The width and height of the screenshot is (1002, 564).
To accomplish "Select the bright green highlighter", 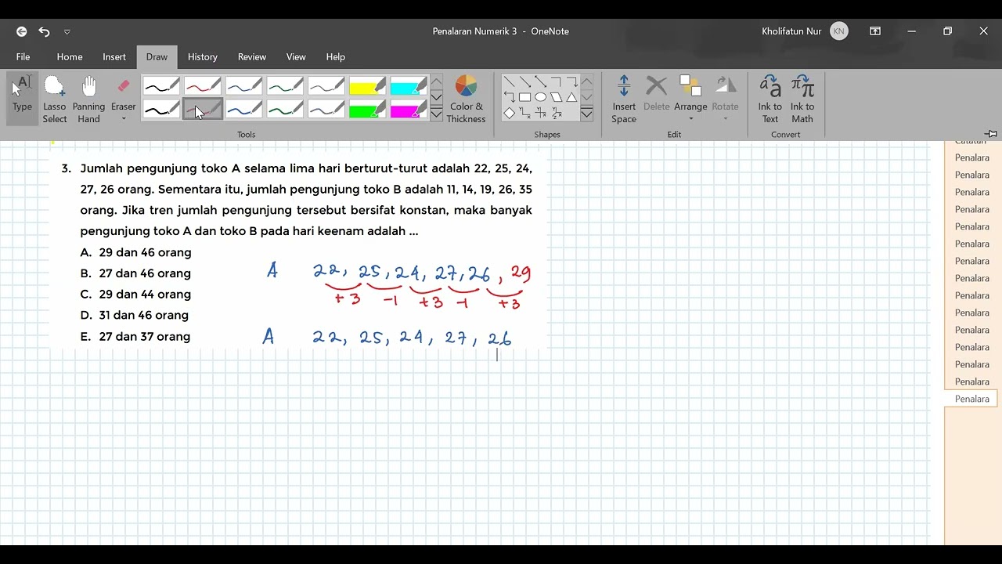I will (367, 110).
